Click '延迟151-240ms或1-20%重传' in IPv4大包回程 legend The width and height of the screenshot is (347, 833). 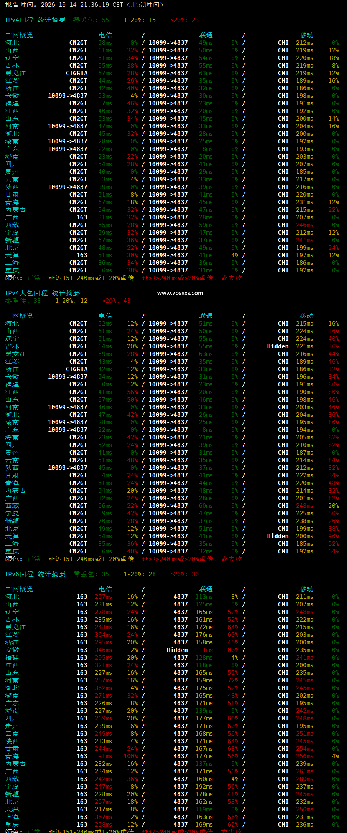pyautogui.click(x=91, y=559)
